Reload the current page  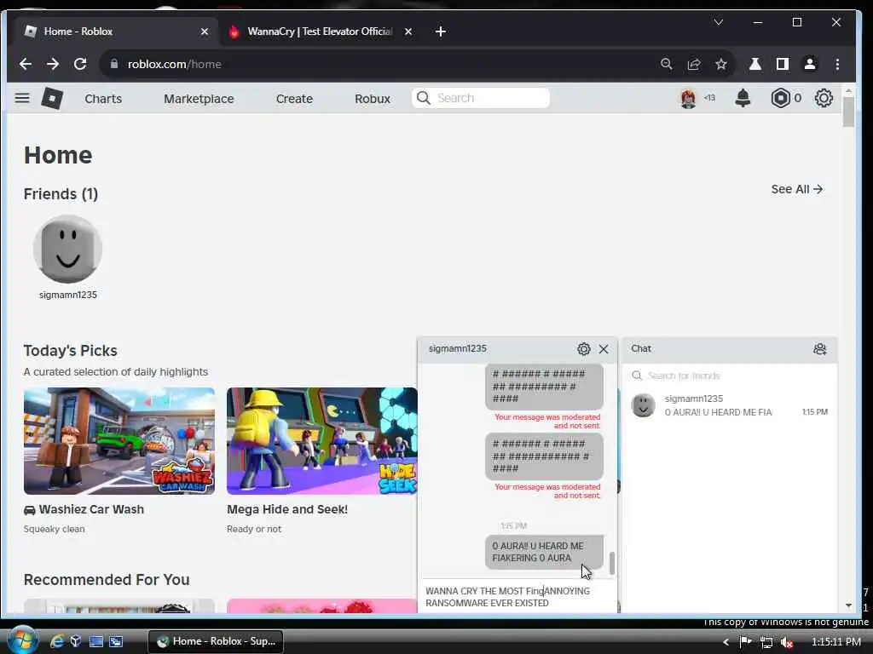click(x=80, y=64)
